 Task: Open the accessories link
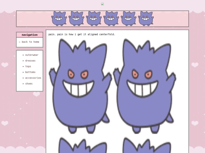pos(33,78)
